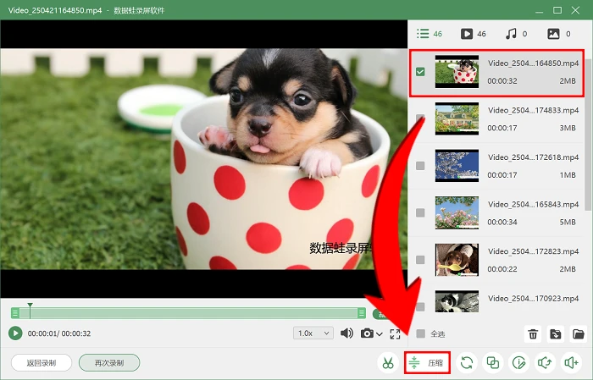Mute the video volume speaker icon
The width and height of the screenshot is (593, 380).
tap(346, 333)
